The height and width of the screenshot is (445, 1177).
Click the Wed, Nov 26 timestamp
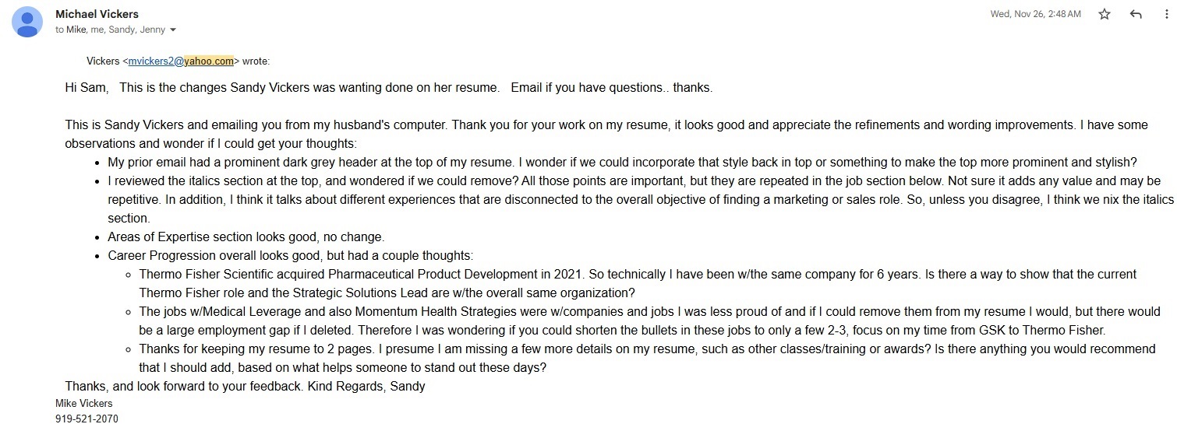click(1035, 14)
